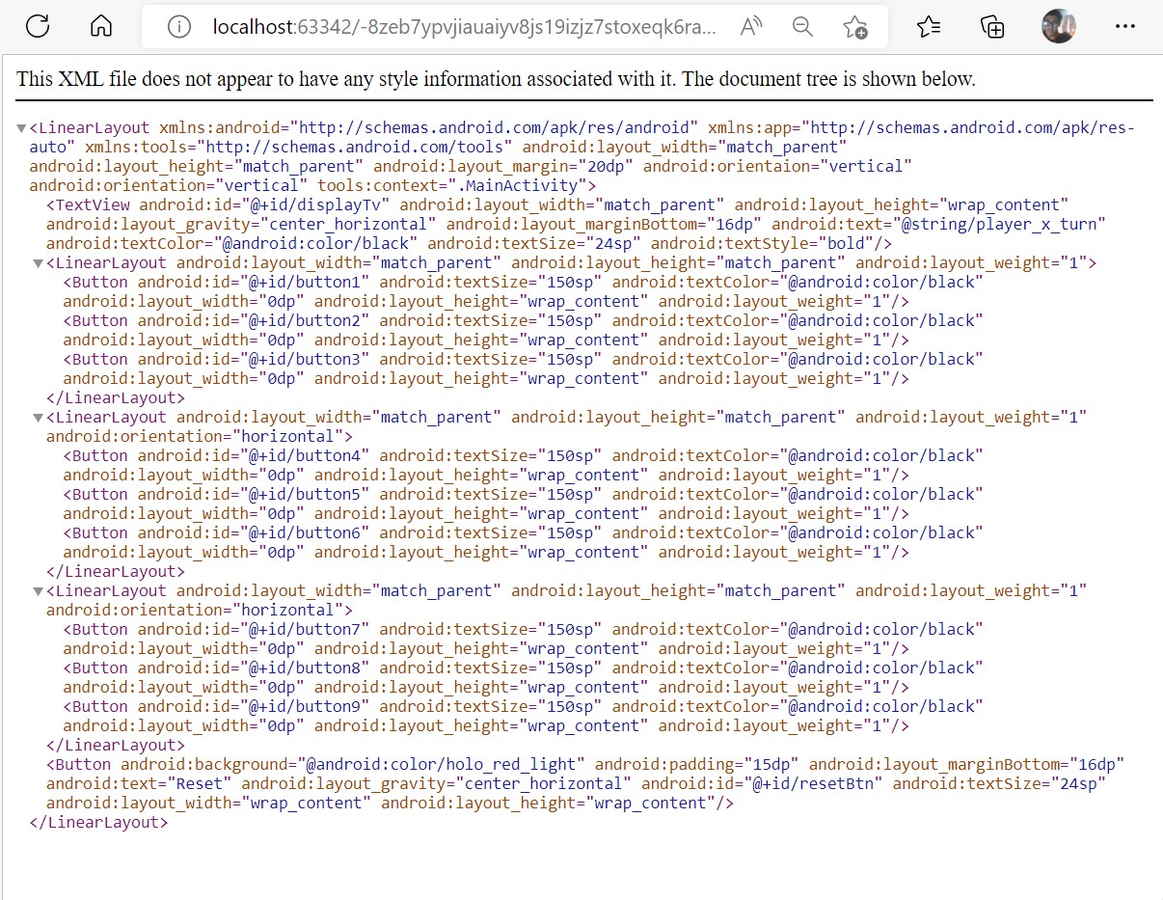Screen dimensions: 1163x900
Task: Collapse the LinearLayout containing button4
Action: pos(38,418)
